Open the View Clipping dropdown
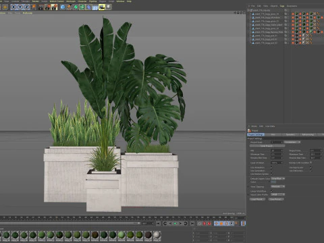Image resolution: width=324 pixels, height=243 pixels. [x=278, y=186]
